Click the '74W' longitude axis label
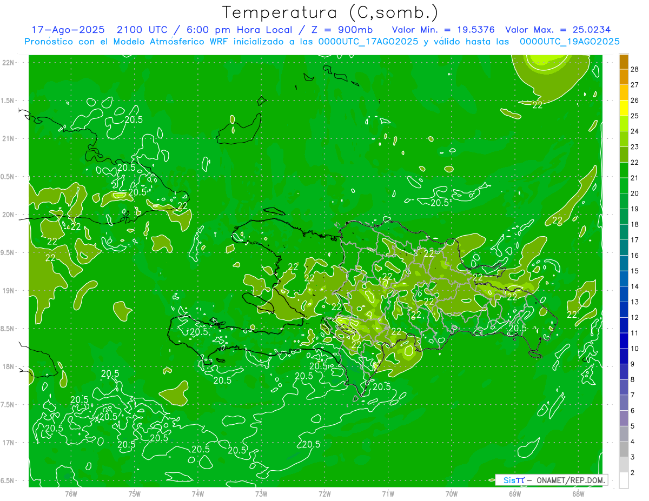This screenshot has width=649, height=501. pos(197,493)
